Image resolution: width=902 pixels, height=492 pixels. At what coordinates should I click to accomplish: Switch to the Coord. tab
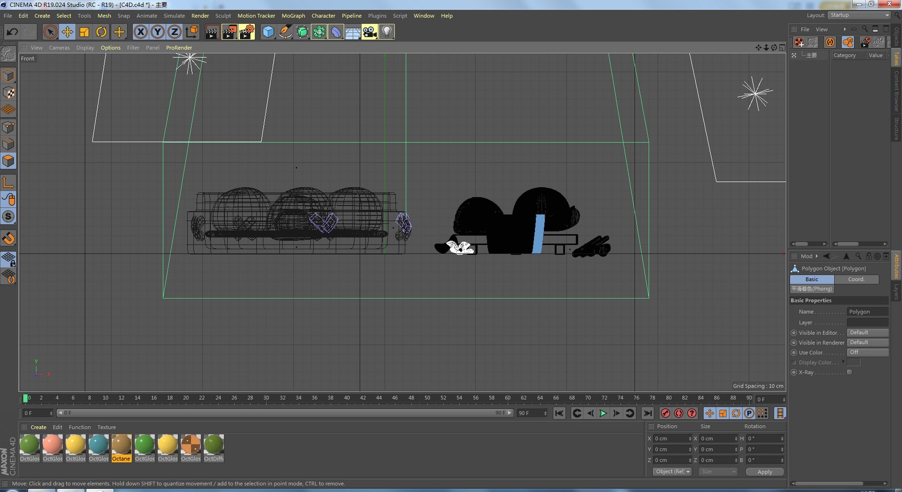(x=856, y=279)
